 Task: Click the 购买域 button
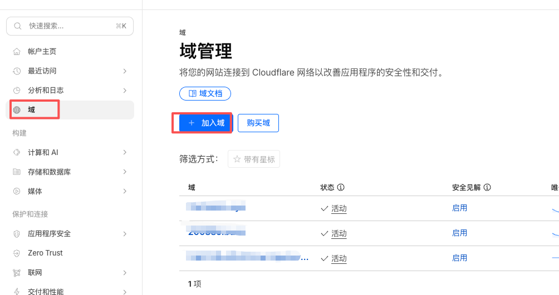click(x=258, y=123)
